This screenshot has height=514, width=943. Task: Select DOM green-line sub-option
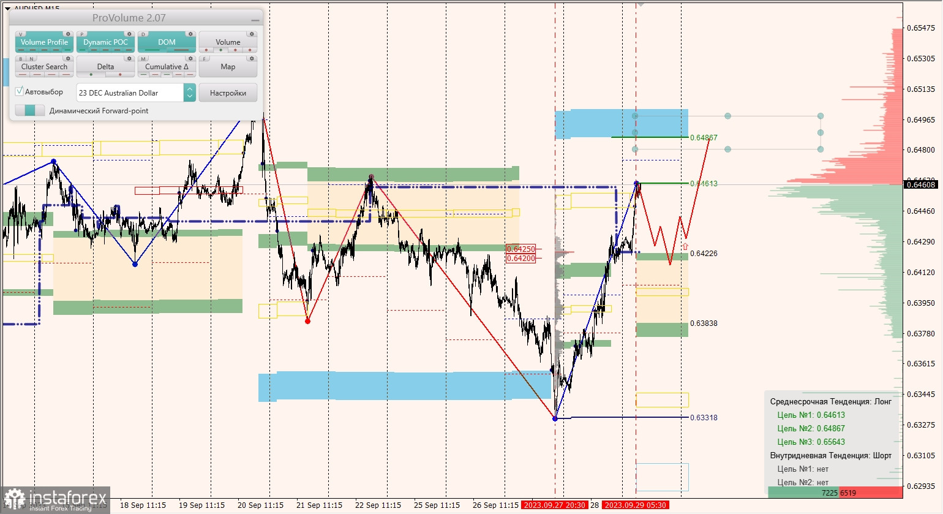[152, 50]
